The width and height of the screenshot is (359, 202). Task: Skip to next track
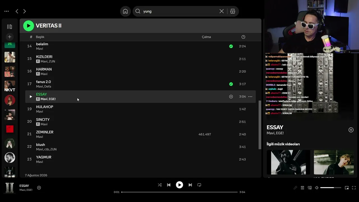(190, 185)
